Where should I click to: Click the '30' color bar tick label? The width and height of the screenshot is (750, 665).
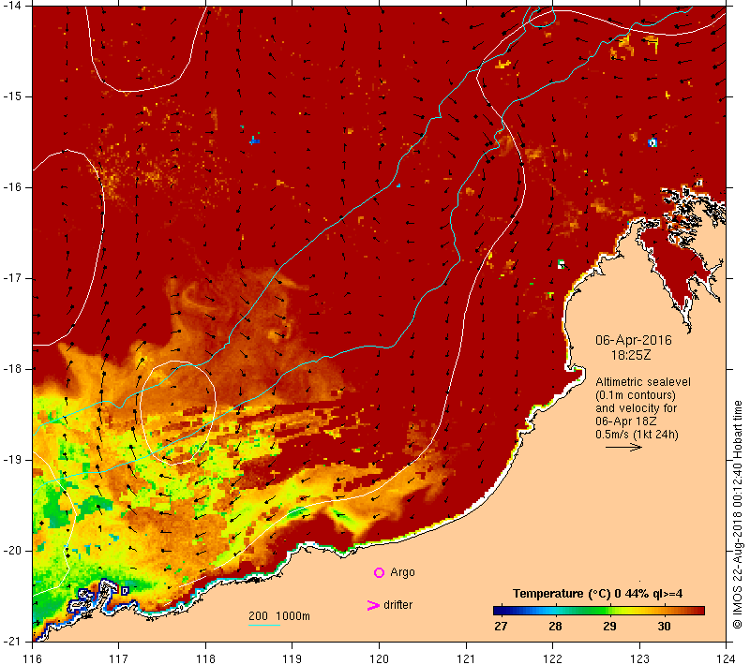pyautogui.click(x=664, y=627)
